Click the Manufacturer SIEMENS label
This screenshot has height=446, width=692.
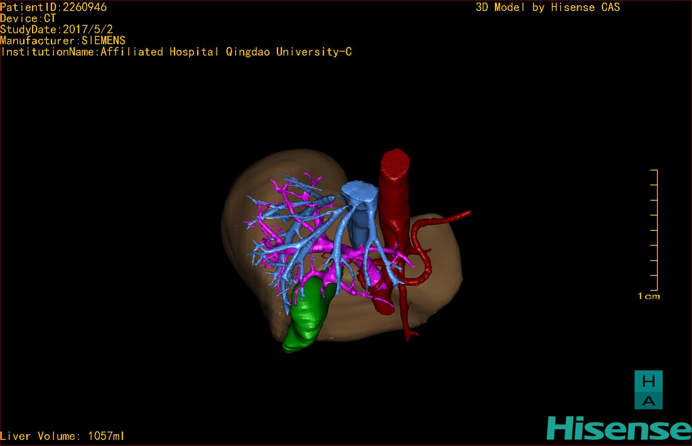[63, 40]
